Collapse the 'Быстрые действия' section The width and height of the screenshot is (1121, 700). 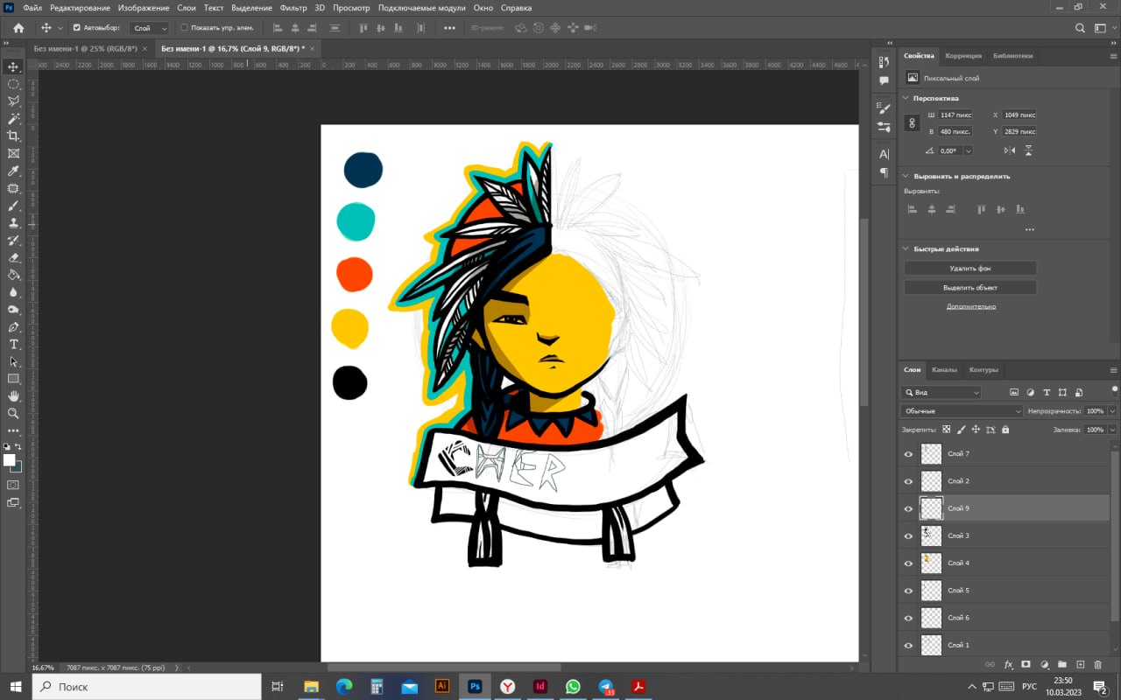coord(906,248)
